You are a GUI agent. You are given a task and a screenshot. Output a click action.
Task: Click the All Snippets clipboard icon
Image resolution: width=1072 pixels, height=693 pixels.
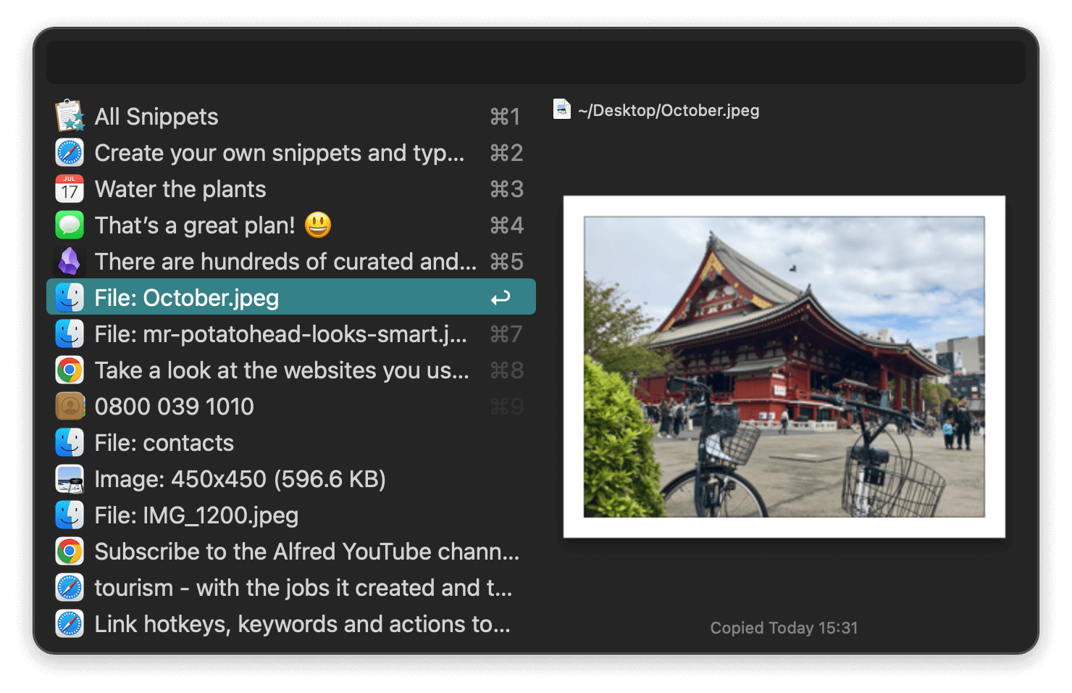pyautogui.click(x=70, y=116)
